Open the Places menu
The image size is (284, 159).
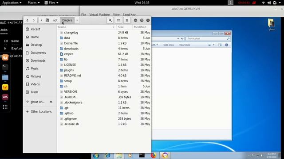[x=34, y=3]
